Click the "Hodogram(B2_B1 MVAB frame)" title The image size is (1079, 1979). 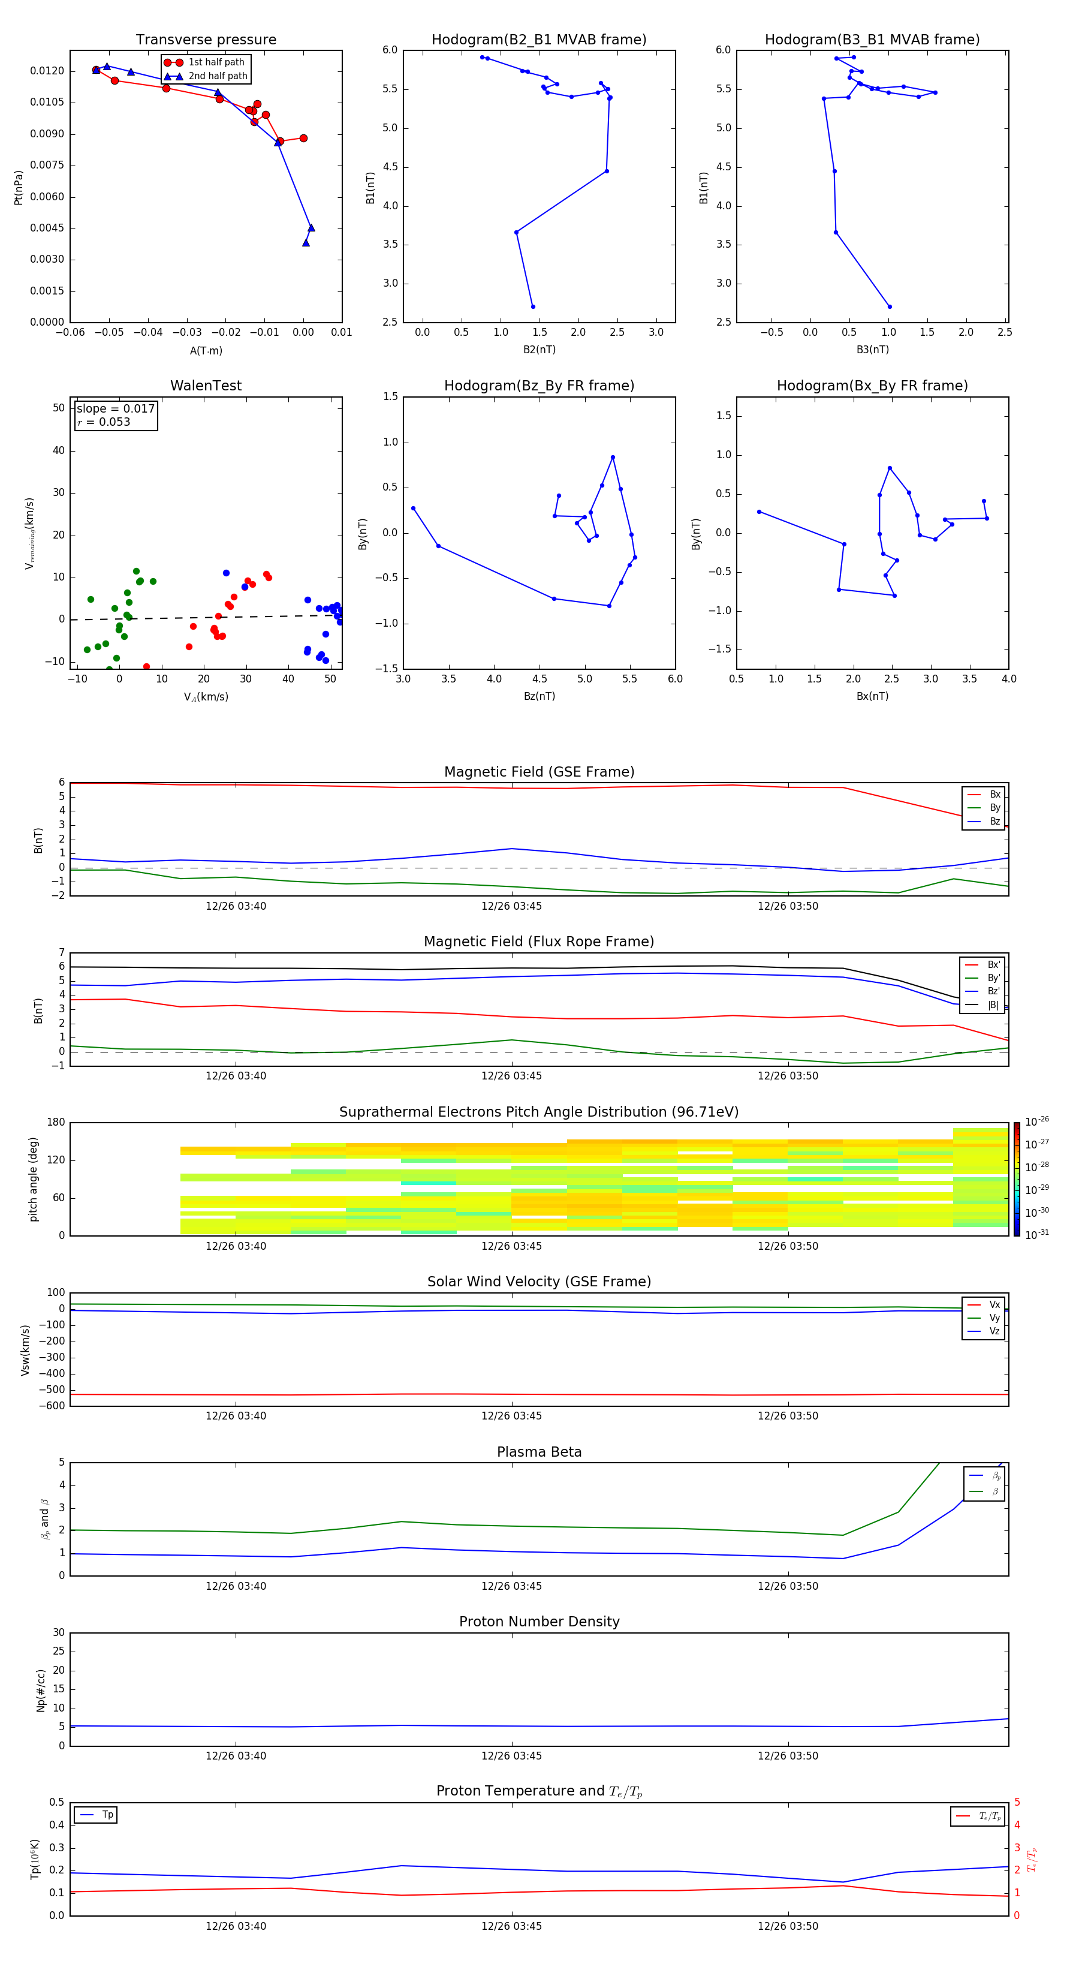click(x=539, y=40)
